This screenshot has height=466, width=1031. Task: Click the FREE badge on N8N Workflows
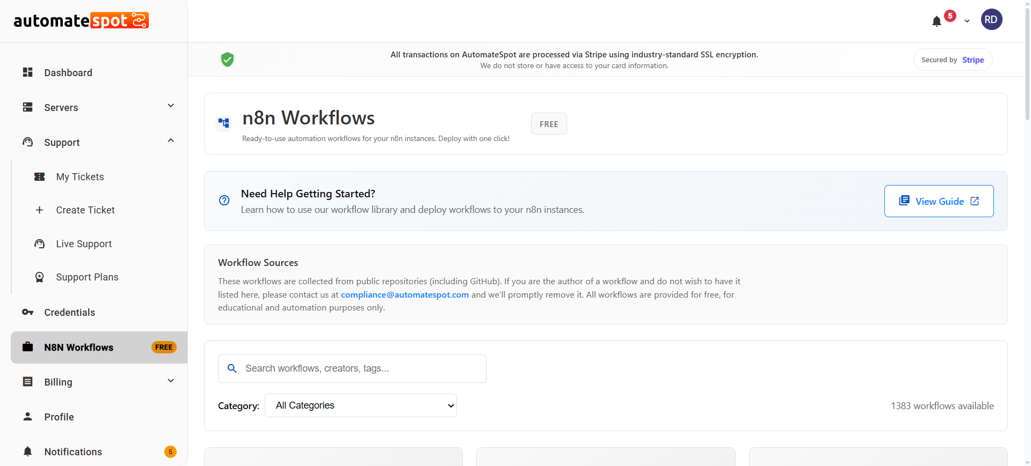pos(164,347)
